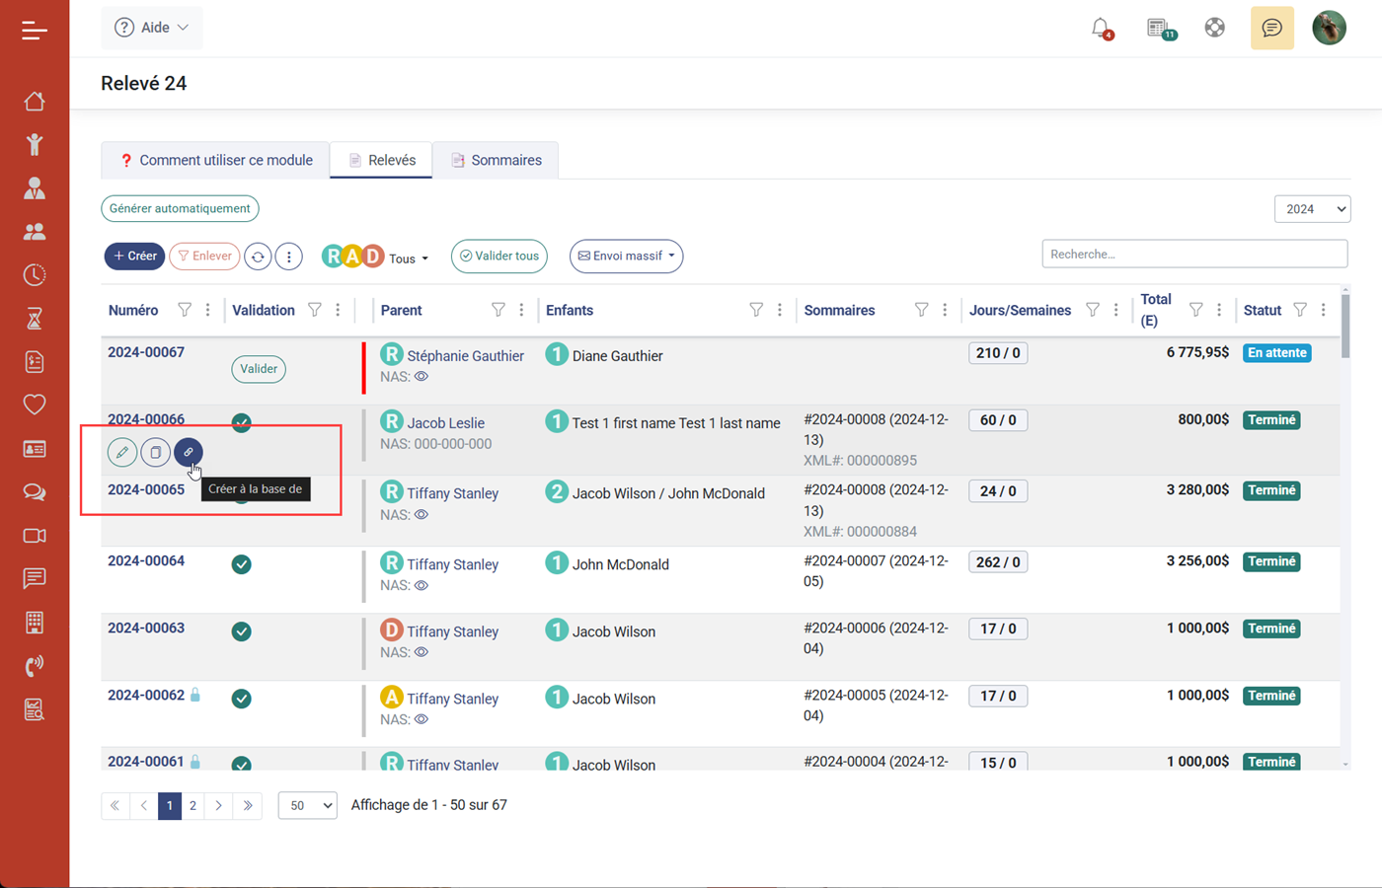Click inside the Recherche search field
Image resolution: width=1382 pixels, height=888 pixels.
1194,254
